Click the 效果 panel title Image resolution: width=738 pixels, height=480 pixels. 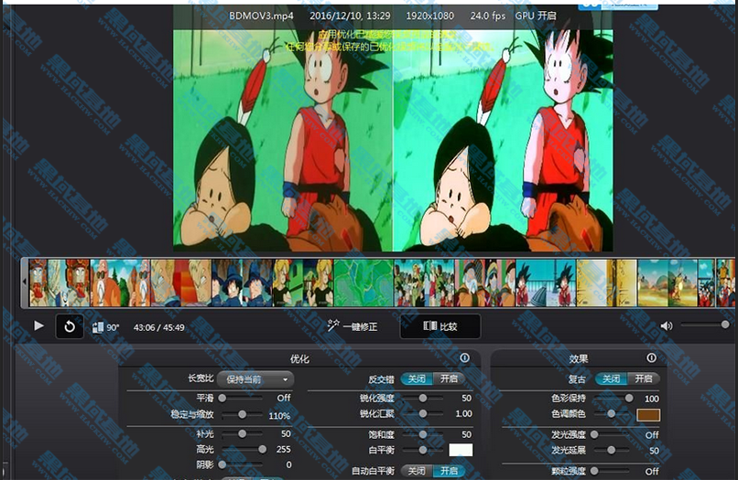tap(579, 359)
